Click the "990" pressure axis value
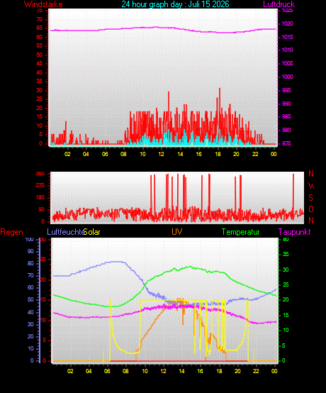Viewport: 326px width, 393px height. pos(286,104)
